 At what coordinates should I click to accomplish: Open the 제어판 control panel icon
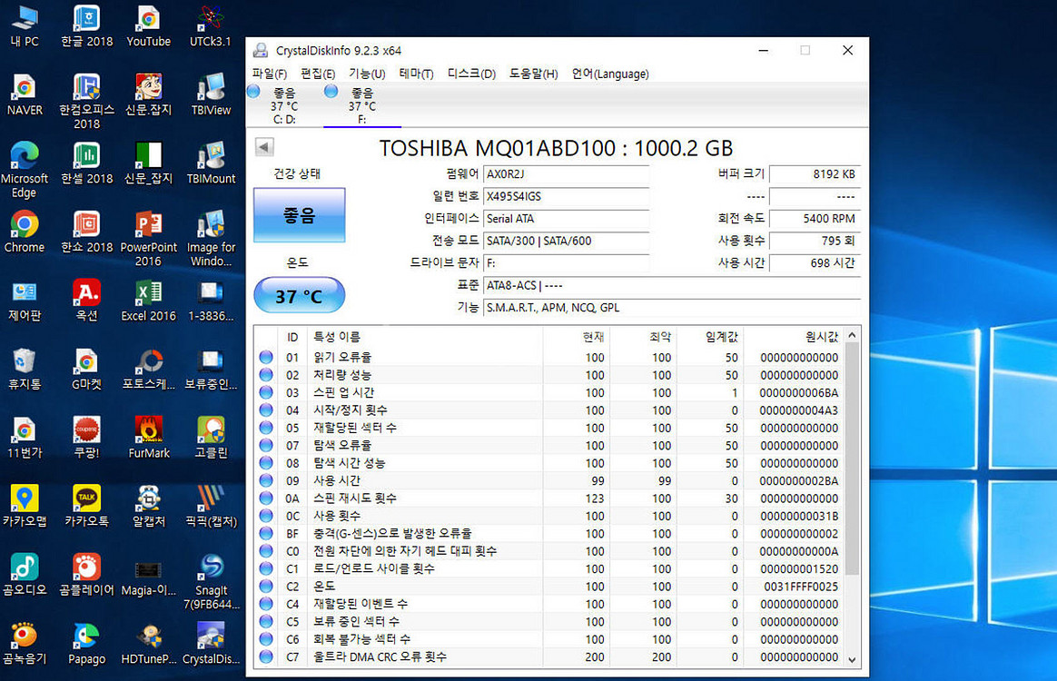tap(25, 301)
